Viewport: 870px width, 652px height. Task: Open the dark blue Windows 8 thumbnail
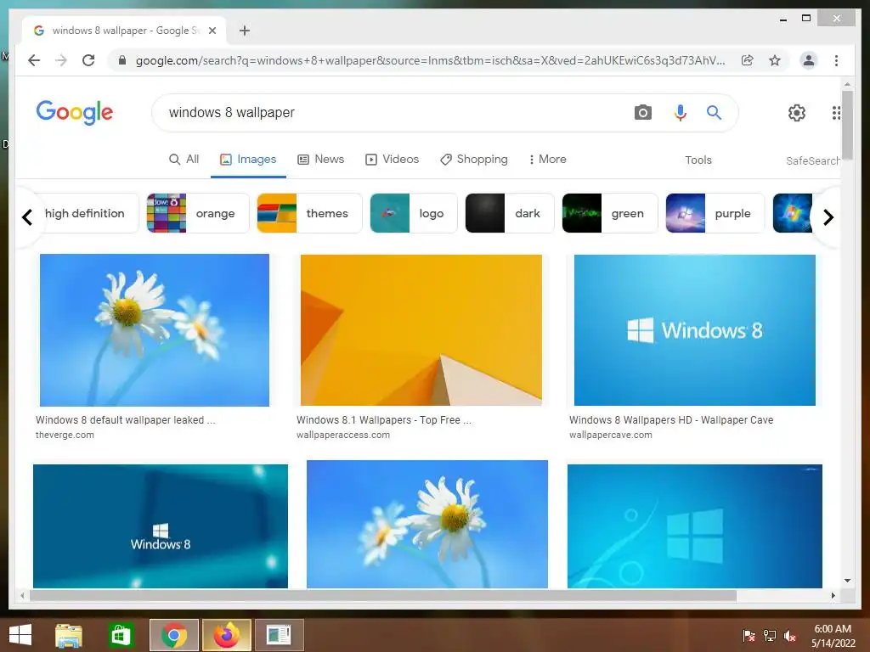pyautogui.click(x=161, y=526)
